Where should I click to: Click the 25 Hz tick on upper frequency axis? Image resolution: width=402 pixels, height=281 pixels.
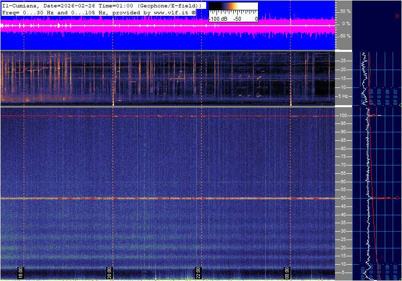click(343, 61)
